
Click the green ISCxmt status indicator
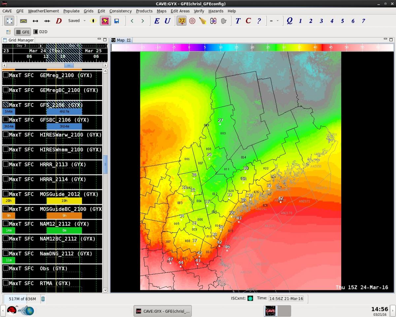point(250,299)
